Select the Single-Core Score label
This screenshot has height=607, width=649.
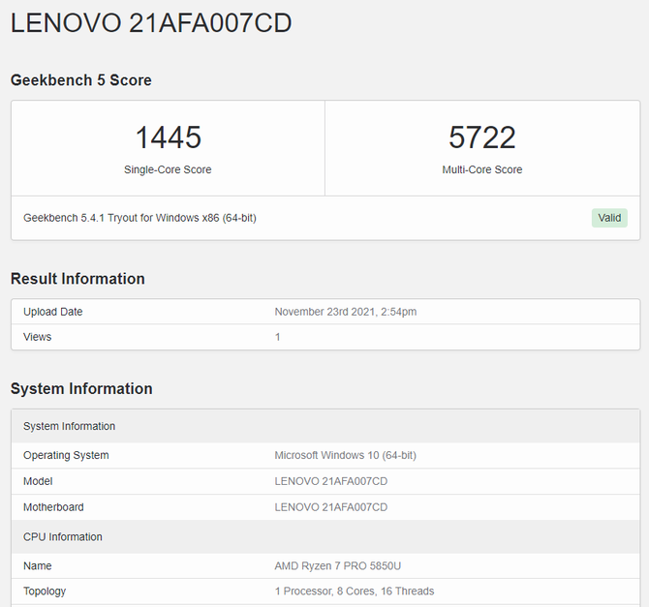tap(168, 169)
